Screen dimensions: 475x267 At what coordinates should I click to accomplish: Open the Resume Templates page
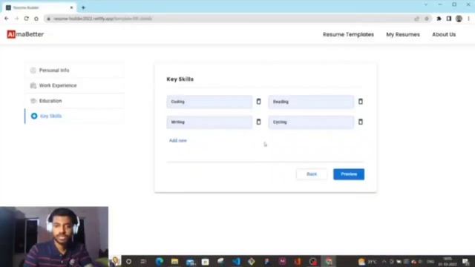[x=348, y=35]
